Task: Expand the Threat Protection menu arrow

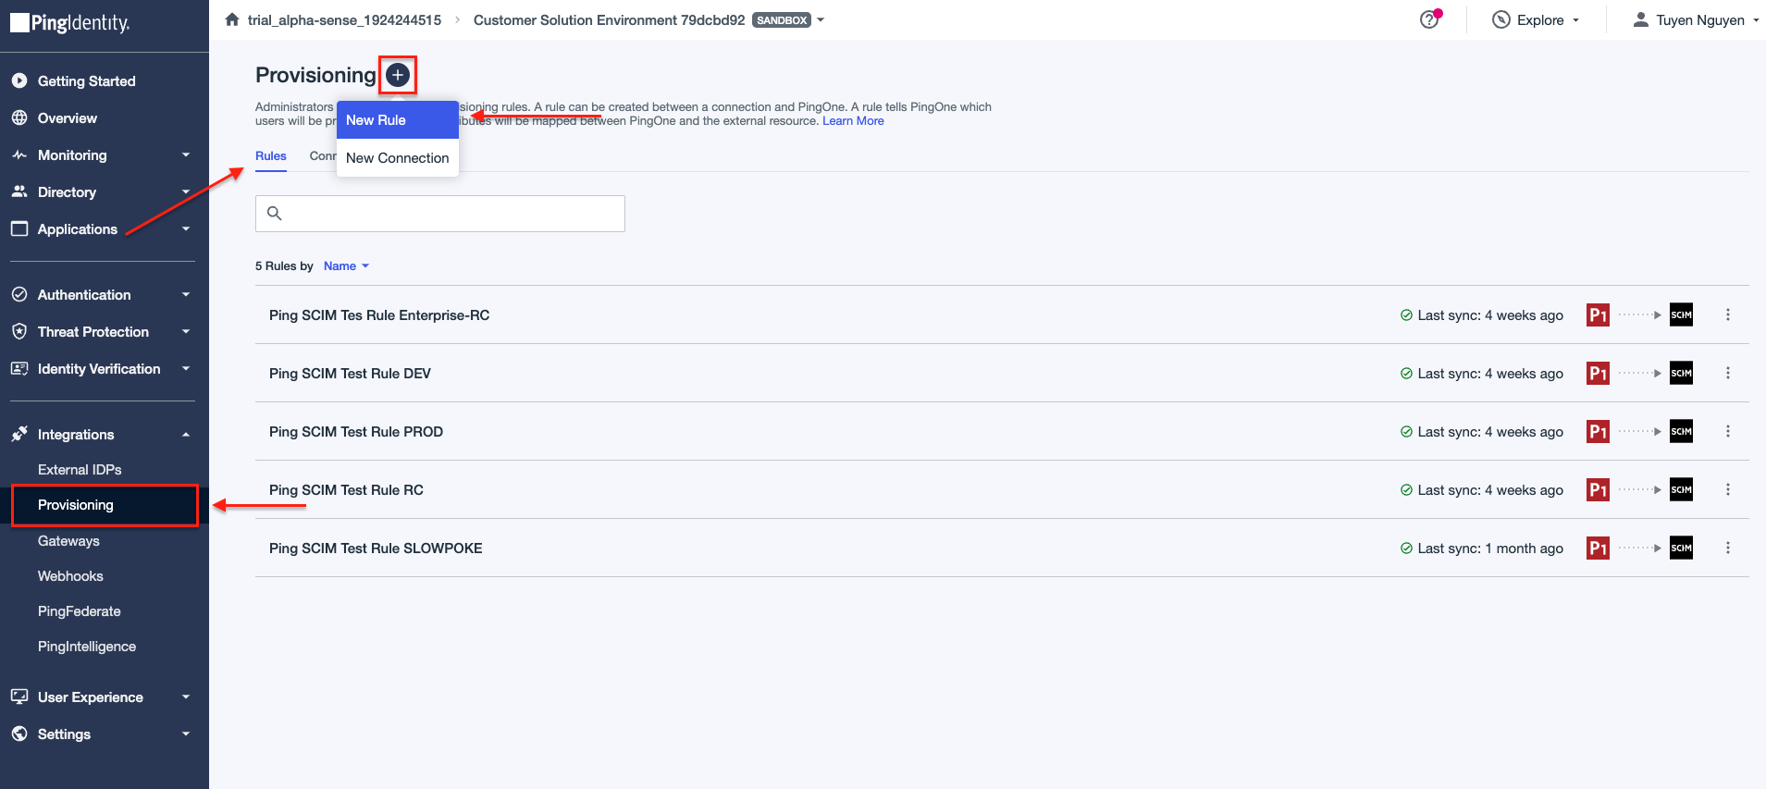Action: point(186,332)
